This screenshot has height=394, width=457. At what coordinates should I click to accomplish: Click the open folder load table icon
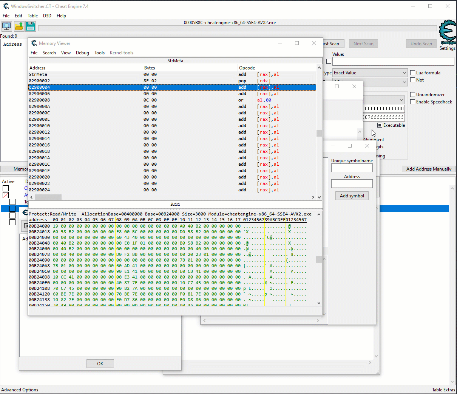[x=19, y=26]
